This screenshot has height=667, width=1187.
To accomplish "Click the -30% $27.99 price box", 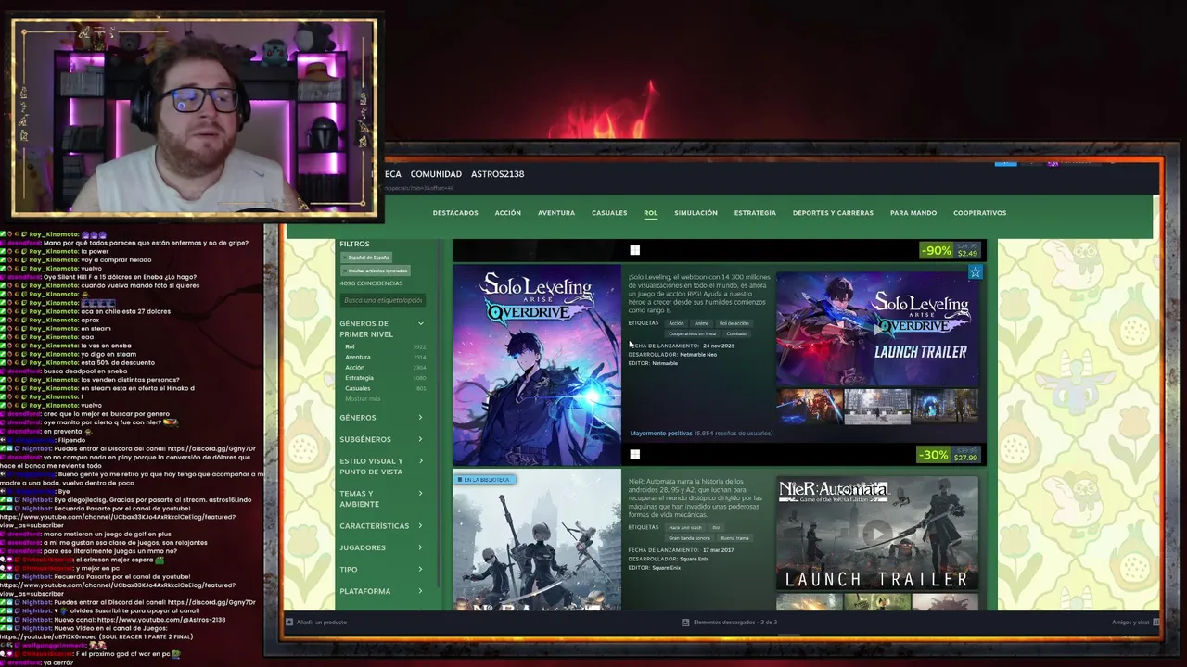I will point(949,454).
